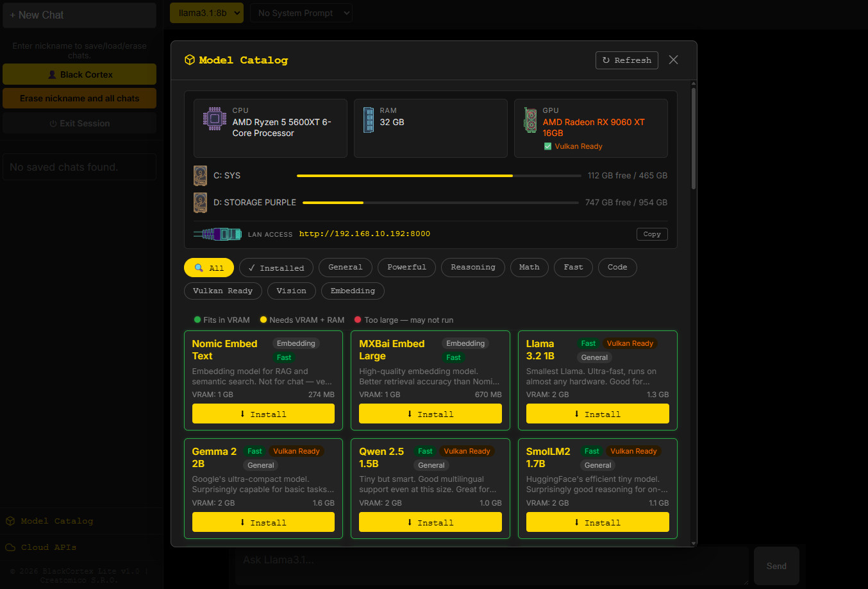Click the Fast tag on Qwen 2.5 1.5B

pyautogui.click(x=425, y=451)
